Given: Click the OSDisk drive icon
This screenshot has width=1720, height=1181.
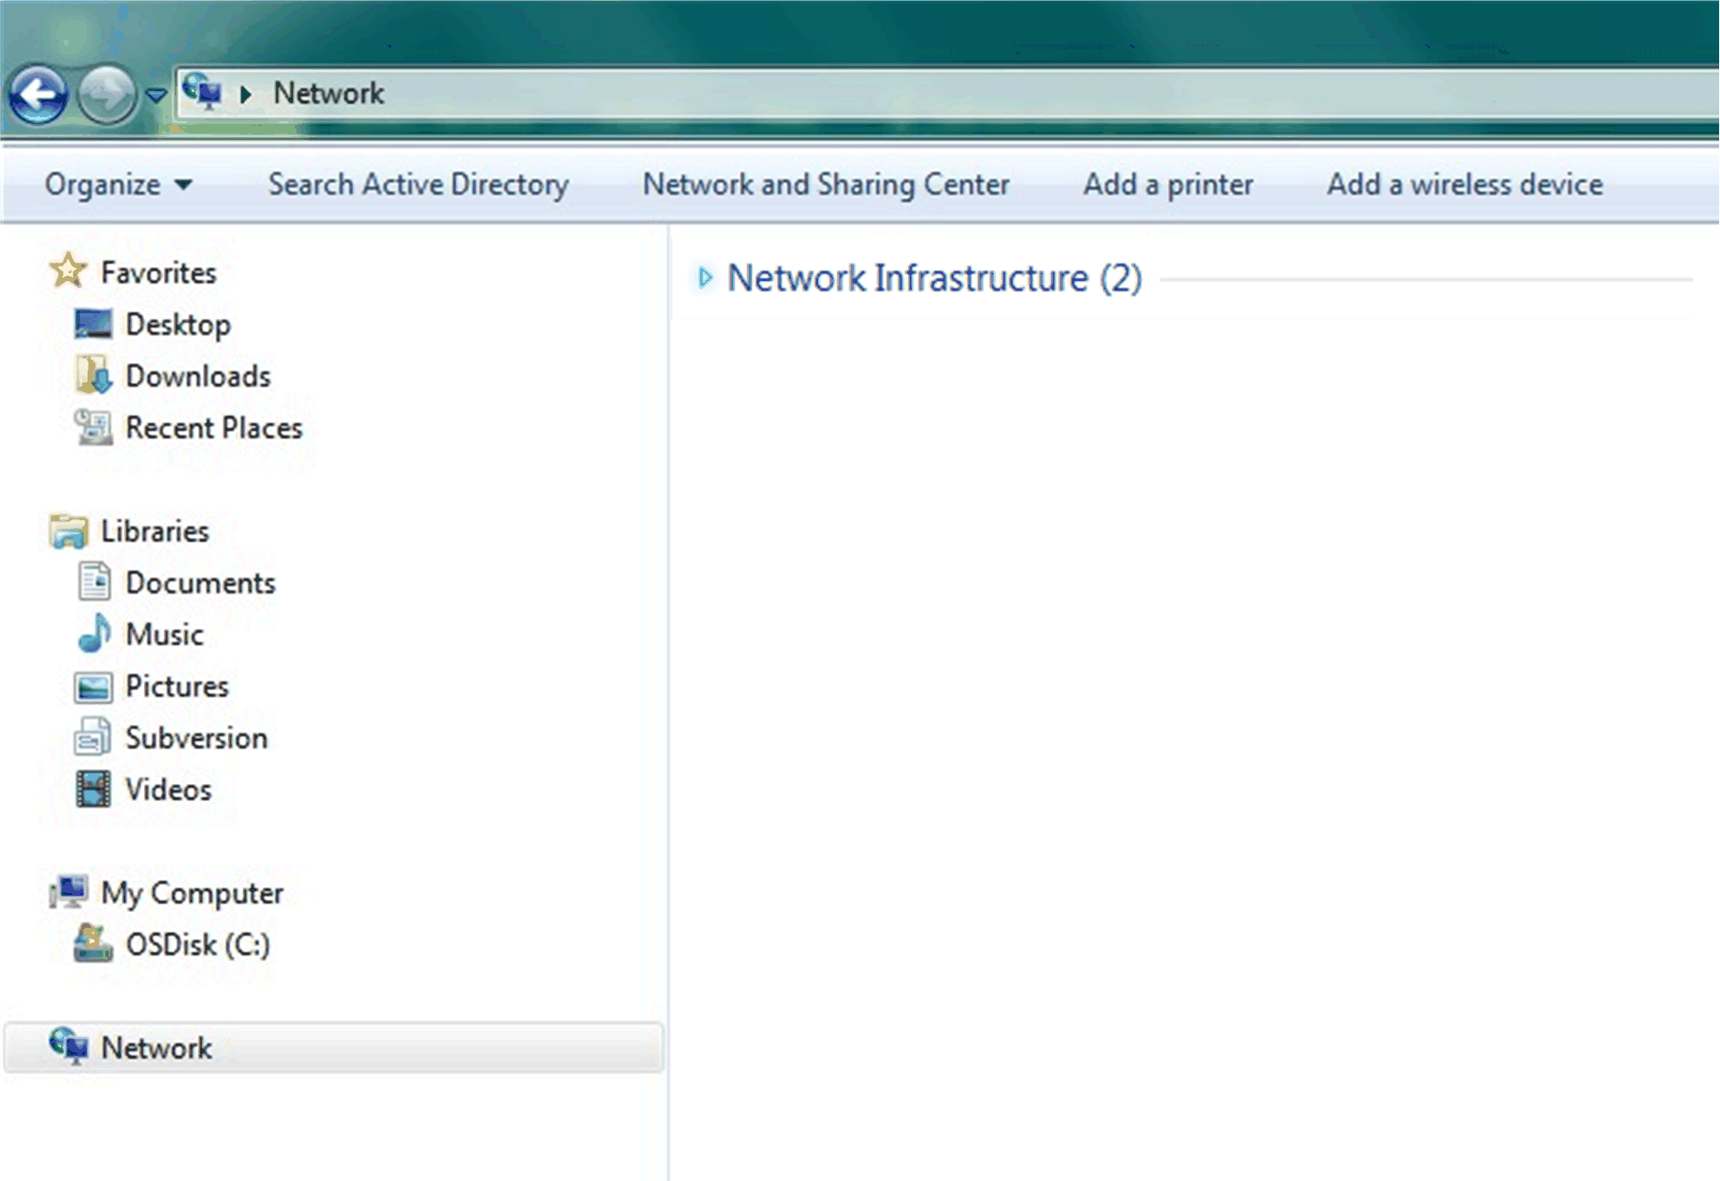Looking at the screenshot, I should click(93, 943).
